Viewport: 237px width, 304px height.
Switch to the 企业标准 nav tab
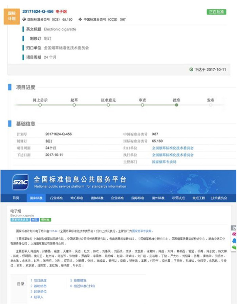coord(117,198)
